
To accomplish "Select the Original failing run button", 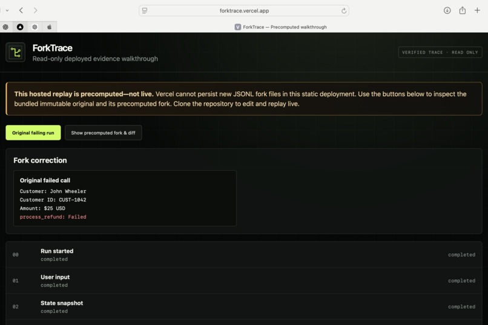I will [x=33, y=133].
